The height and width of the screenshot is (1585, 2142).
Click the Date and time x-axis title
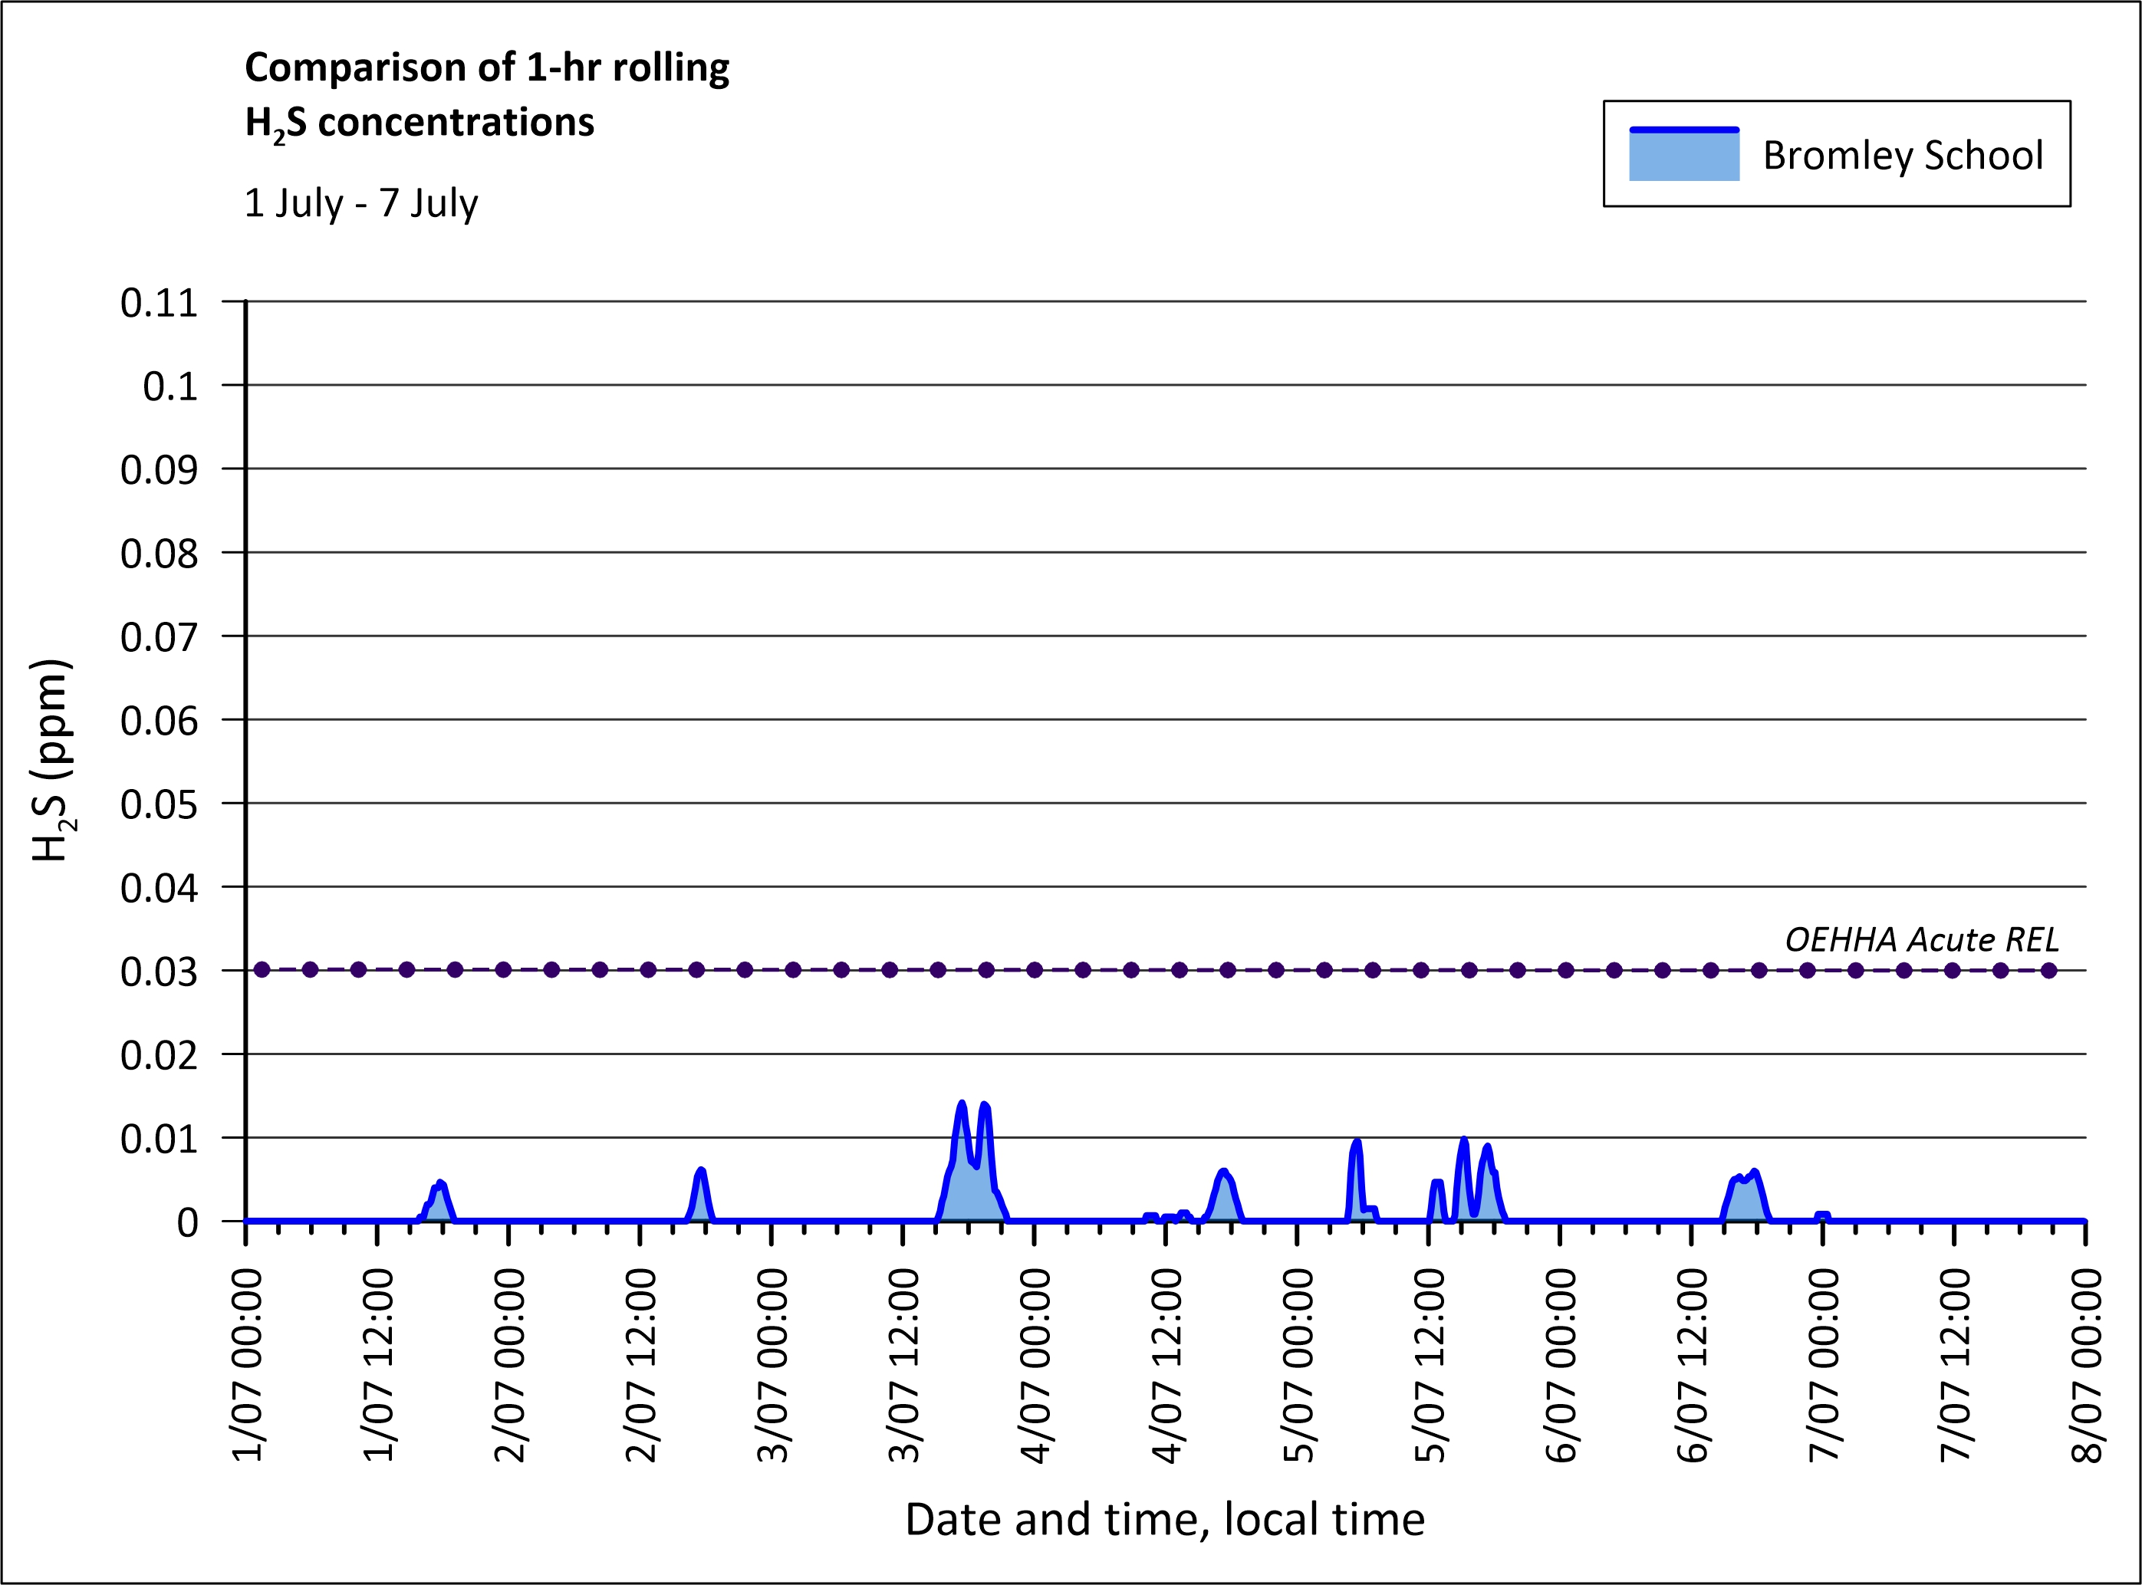coord(1164,1520)
